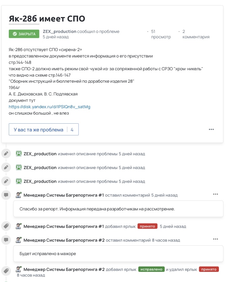Image resolution: width=228 pixels, height=282 pixels.
Task: Click the comment bubble icon for Manager #2
Action: (6, 240)
